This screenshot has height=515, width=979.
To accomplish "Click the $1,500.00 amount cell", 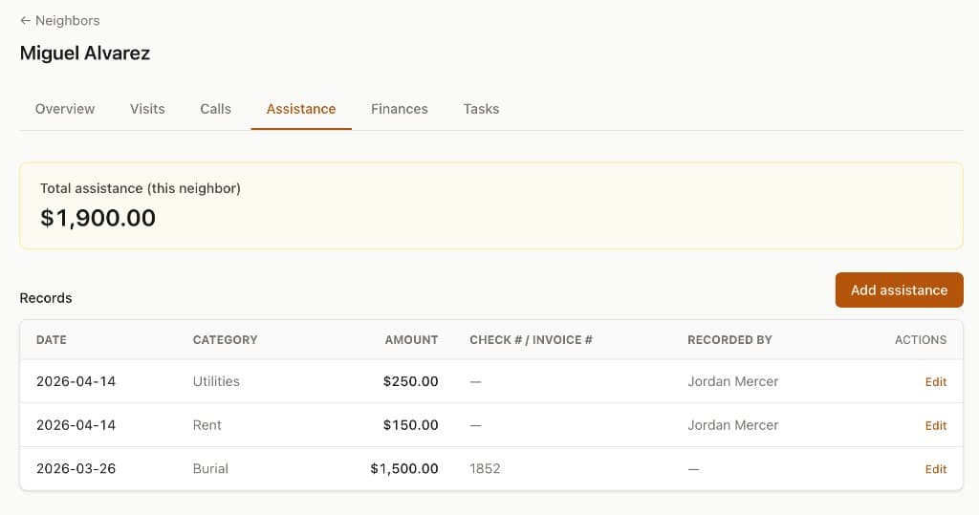I will click(x=404, y=469).
